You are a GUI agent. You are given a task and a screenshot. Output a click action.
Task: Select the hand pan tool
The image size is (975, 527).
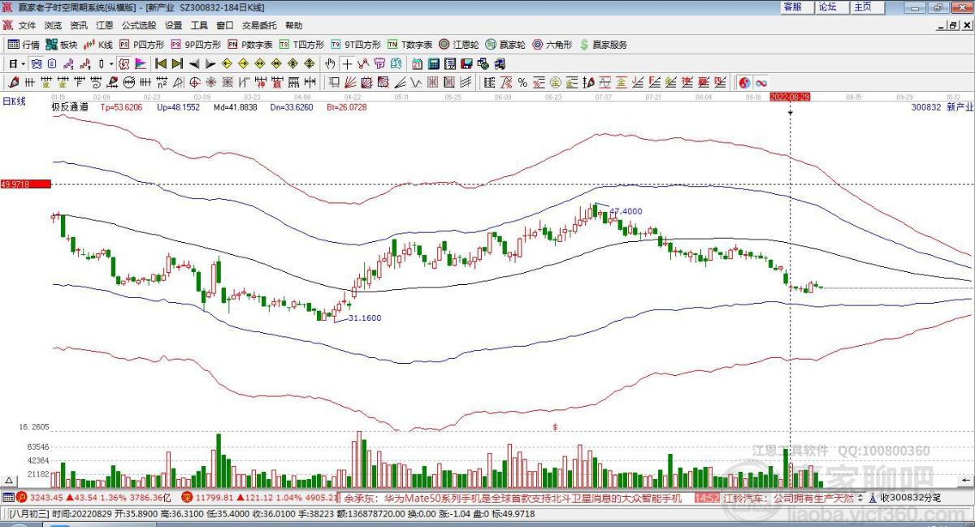click(x=330, y=63)
